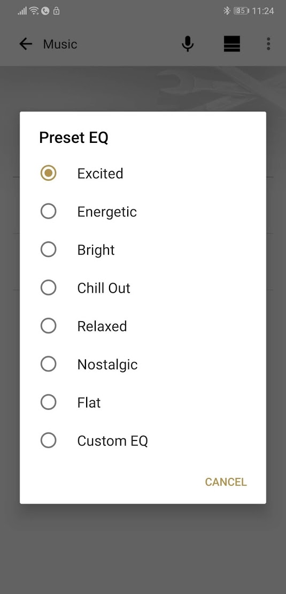Tap the Wi-Fi status bar icon
Viewport: 286px width, 594px height.
(34, 11)
